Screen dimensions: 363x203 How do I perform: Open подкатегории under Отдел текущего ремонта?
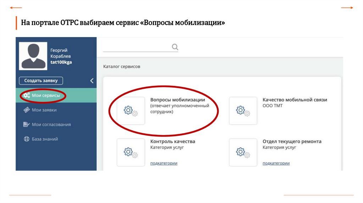click(276, 163)
